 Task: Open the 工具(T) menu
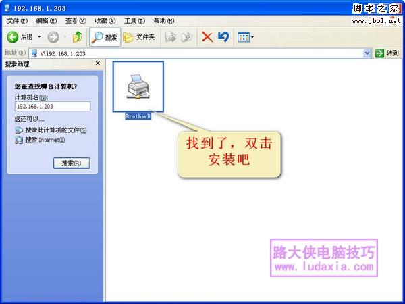pos(134,21)
